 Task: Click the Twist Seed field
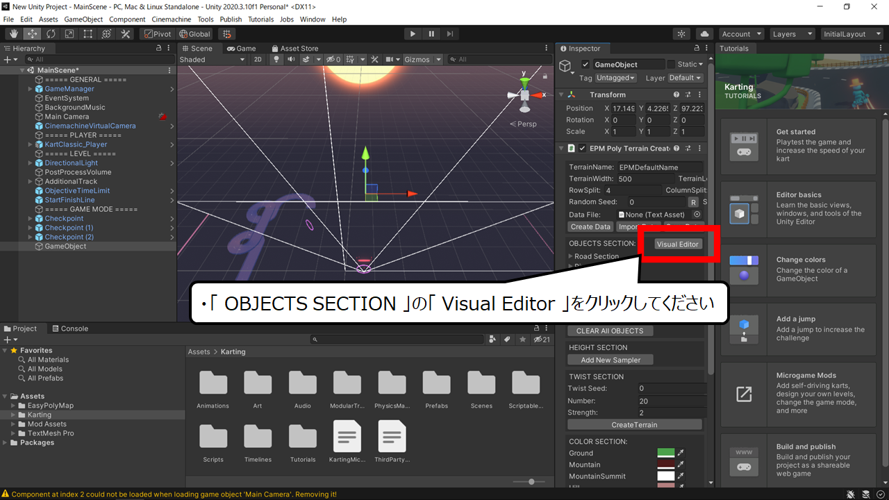click(672, 389)
